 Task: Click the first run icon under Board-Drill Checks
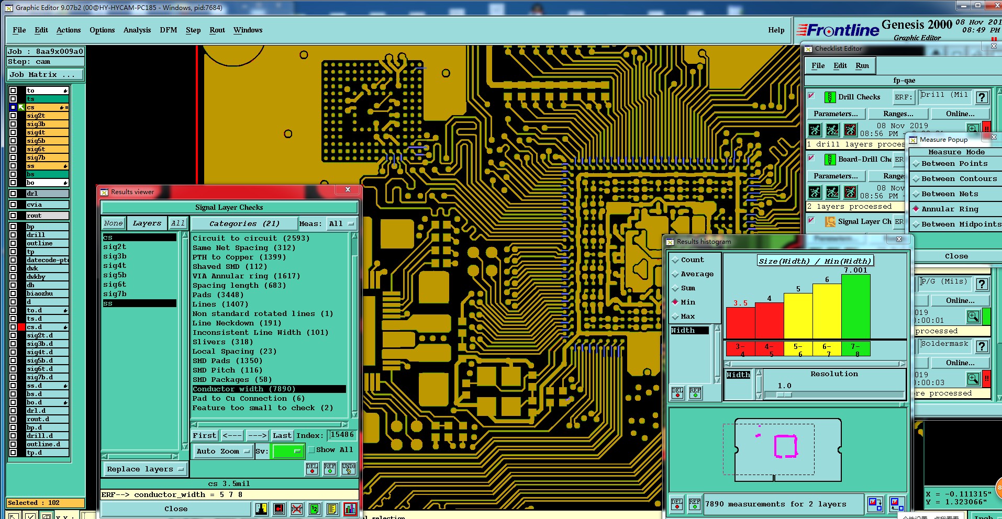(x=815, y=191)
